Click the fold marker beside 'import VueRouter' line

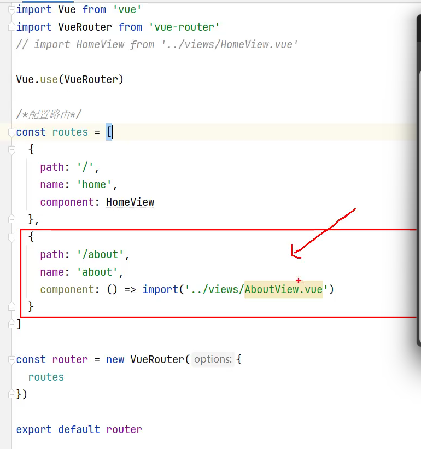click(x=11, y=27)
